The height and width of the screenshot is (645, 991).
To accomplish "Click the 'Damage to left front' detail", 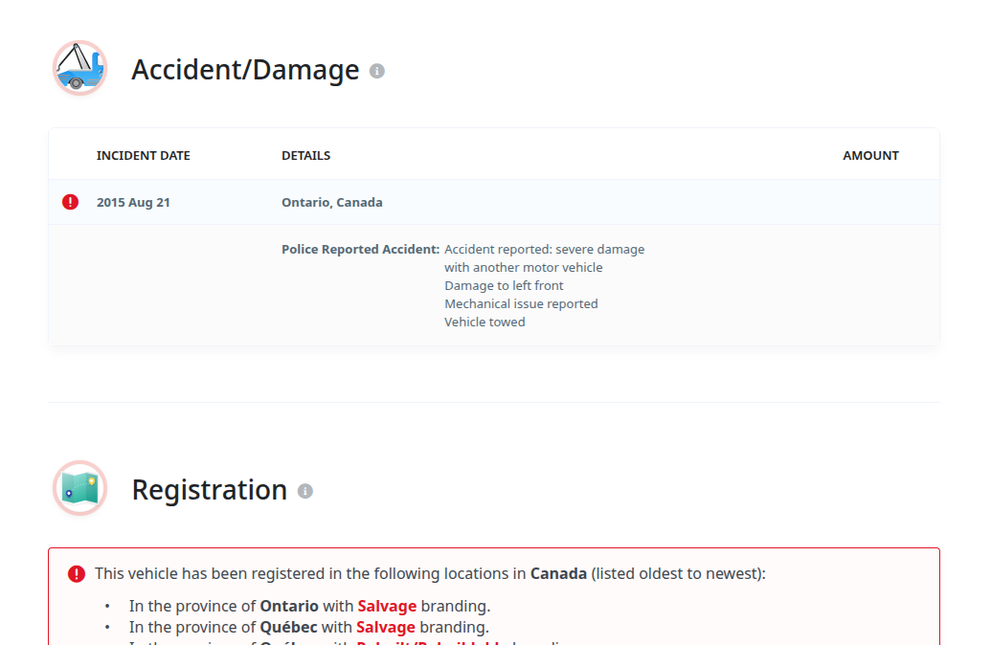I will (504, 286).
